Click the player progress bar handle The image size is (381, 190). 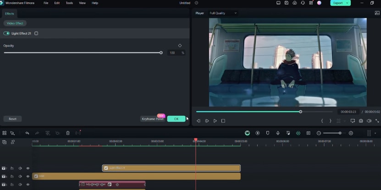coord(301,112)
